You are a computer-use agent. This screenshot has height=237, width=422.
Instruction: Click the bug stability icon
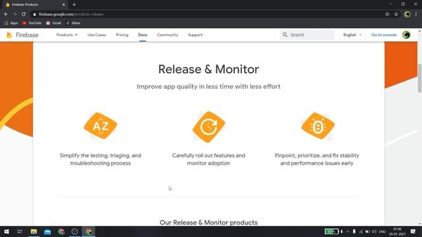click(x=318, y=126)
